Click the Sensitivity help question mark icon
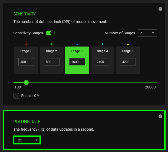This screenshot has height=152, width=168. [160, 9]
